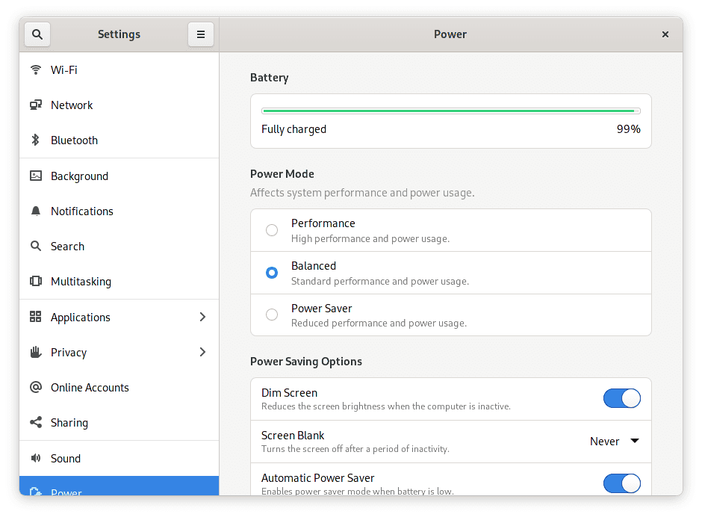This screenshot has width=702, height=517.
Task: Open the Screen Blank dropdown
Action: point(615,442)
